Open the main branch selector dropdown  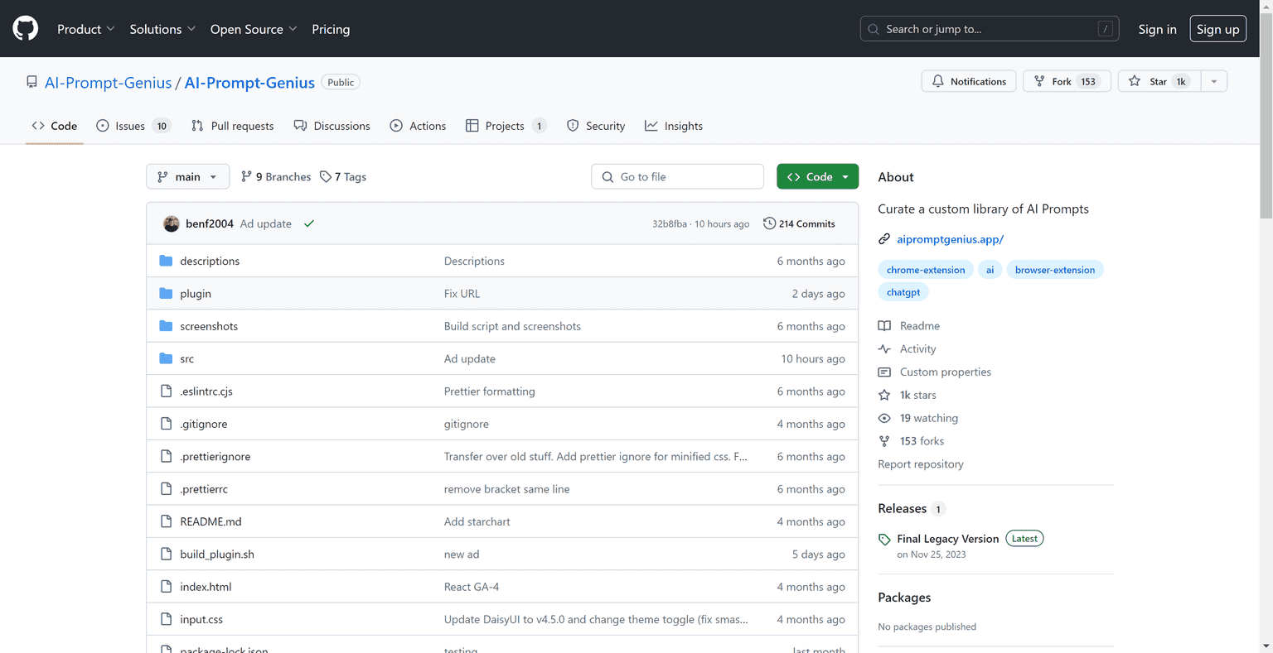pos(188,176)
